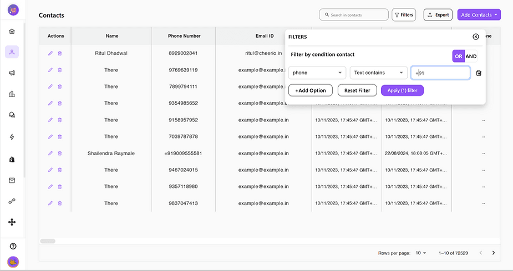
Task: Open the Text contains condition dropdown
Action: [x=379, y=73]
